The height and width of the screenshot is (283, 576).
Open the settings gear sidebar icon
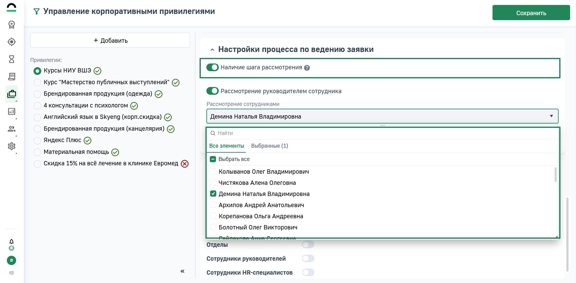tap(11, 146)
